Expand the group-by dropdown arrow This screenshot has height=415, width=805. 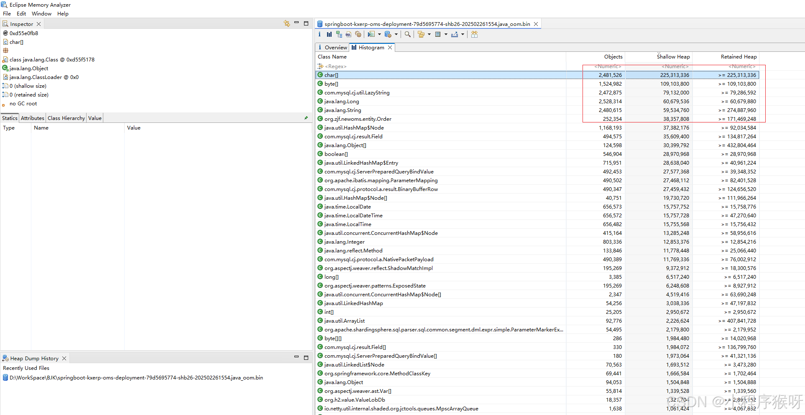429,34
